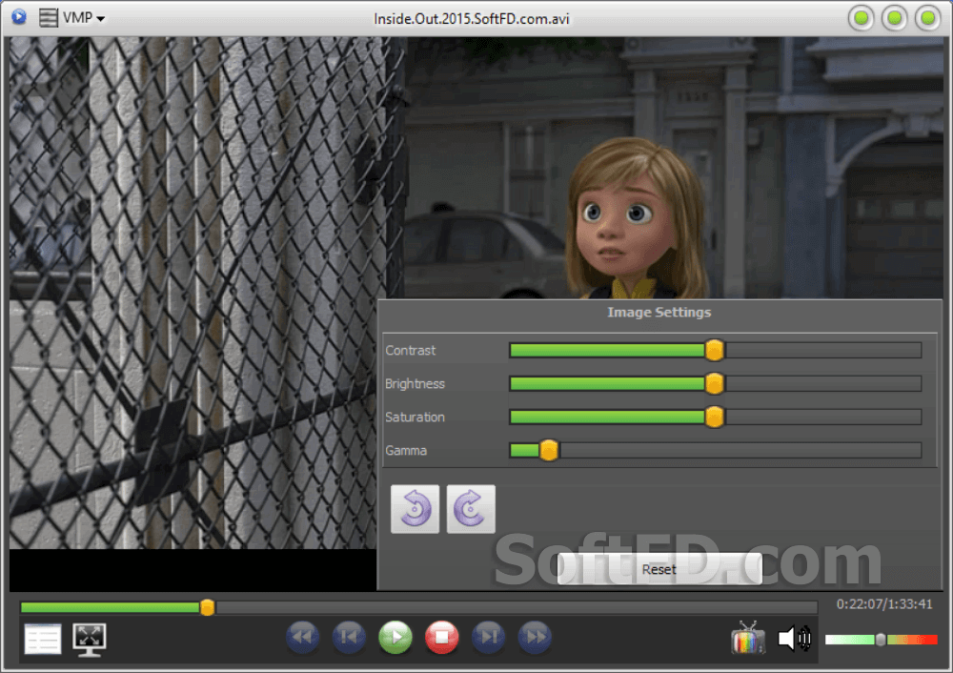Click the blue player logo icon
Screen dimensions: 953x673
coord(19,17)
